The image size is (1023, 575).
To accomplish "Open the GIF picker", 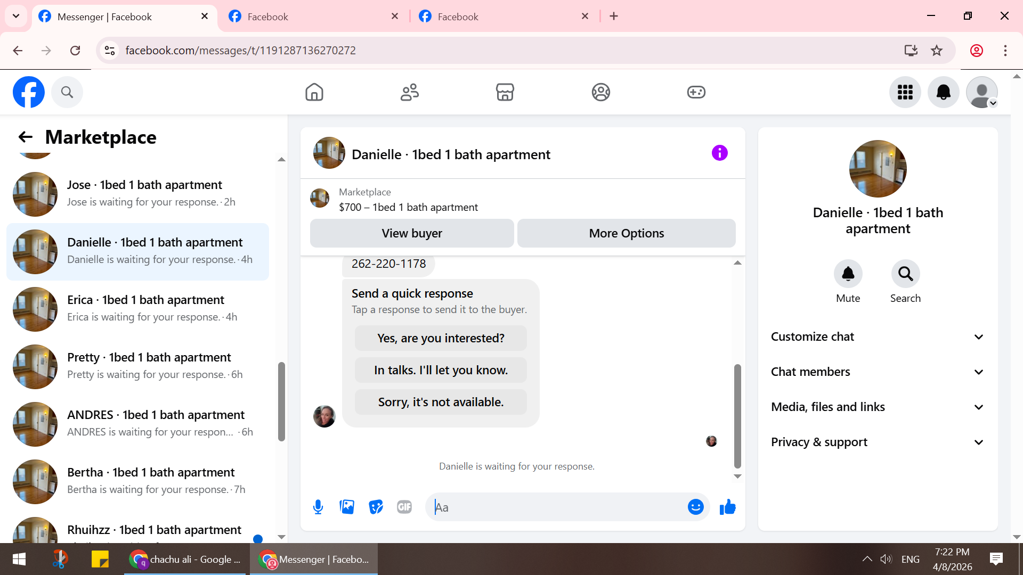I will click(x=404, y=507).
